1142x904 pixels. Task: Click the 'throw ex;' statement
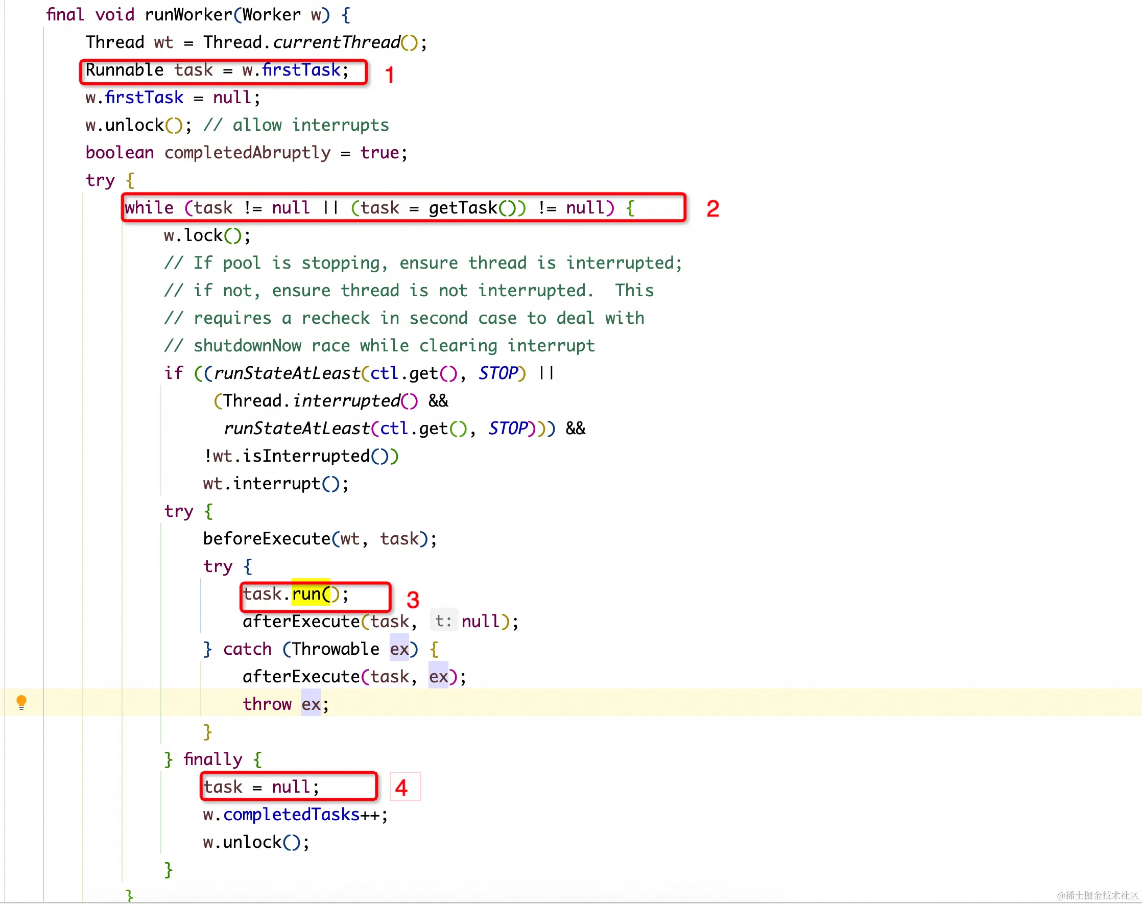point(285,704)
